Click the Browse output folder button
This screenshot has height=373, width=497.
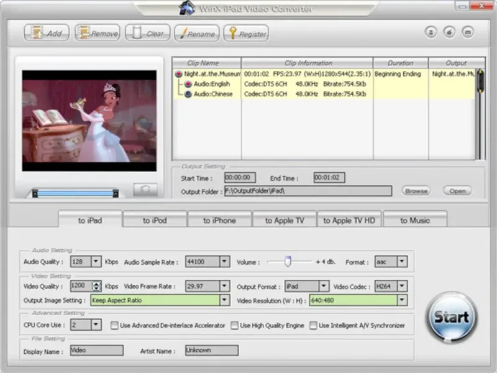point(416,191)
